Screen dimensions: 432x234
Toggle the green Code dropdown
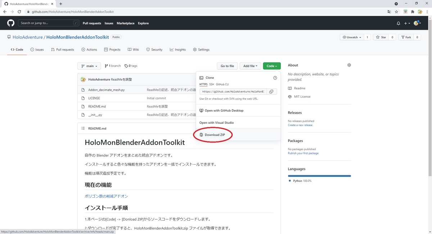[272, 66]
